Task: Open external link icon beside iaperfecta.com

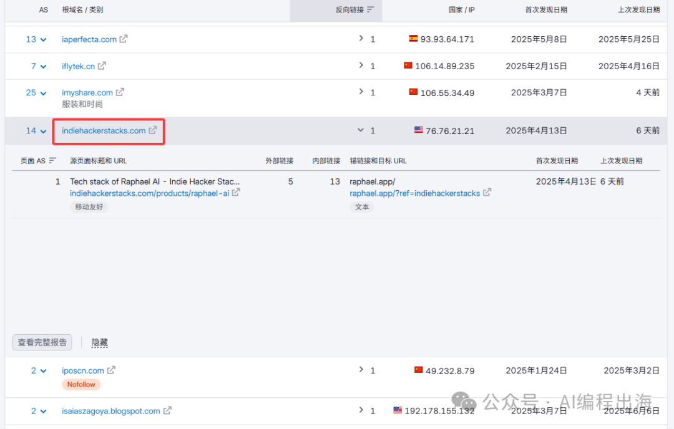Action: [x=124, y=39]
